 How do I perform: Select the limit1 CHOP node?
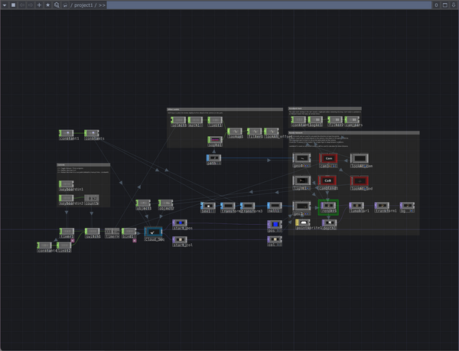point(215,120)
